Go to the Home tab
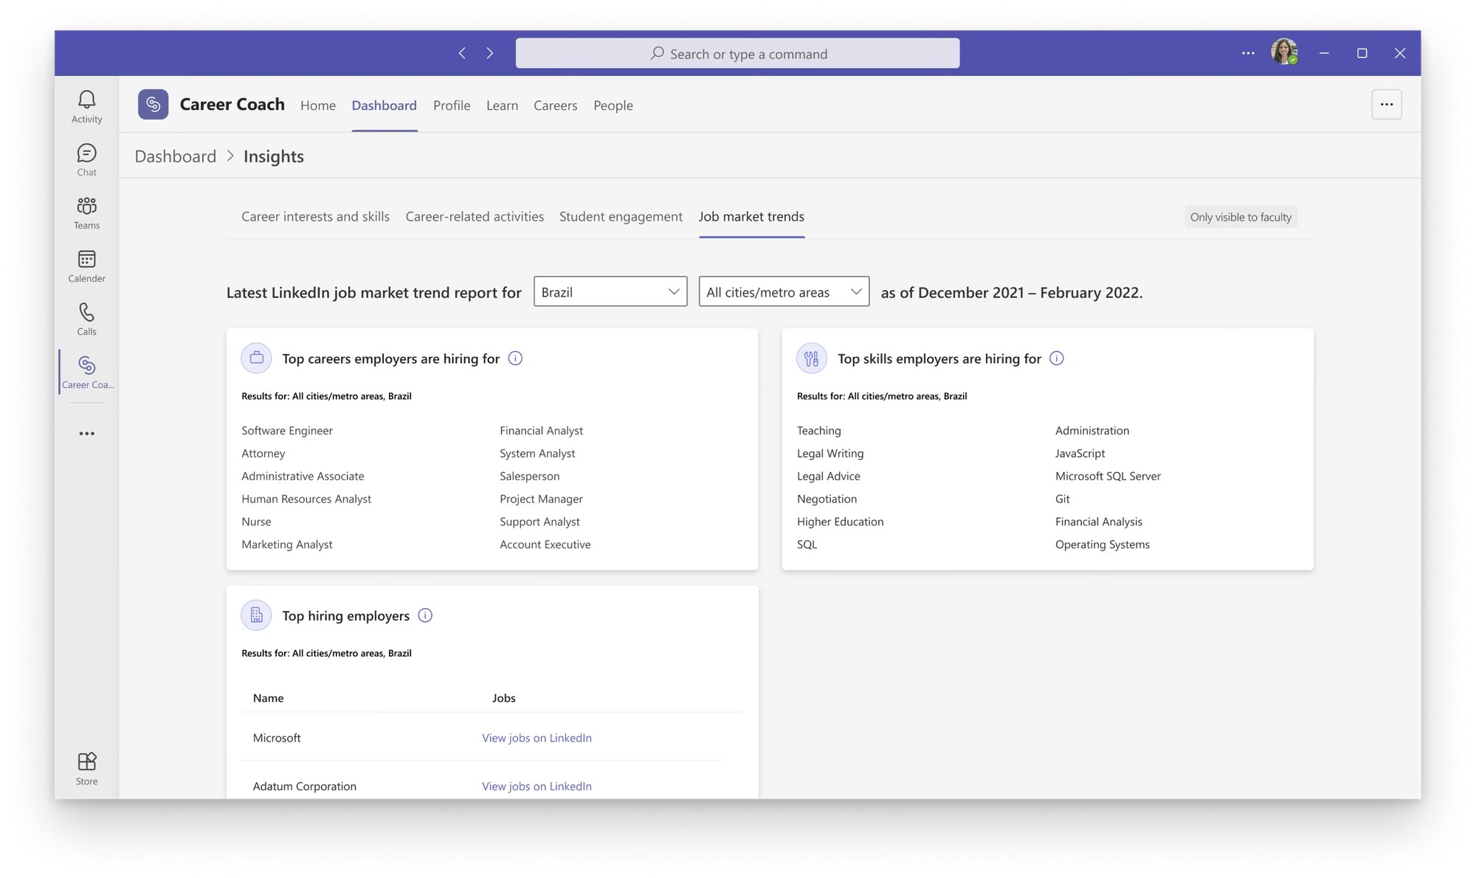 [x=318, y=106]
